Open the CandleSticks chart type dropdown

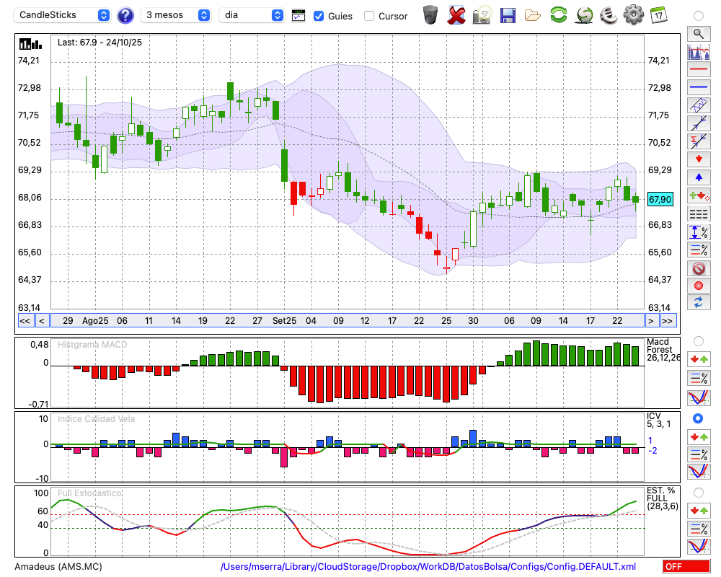click(x=62, y=15)
